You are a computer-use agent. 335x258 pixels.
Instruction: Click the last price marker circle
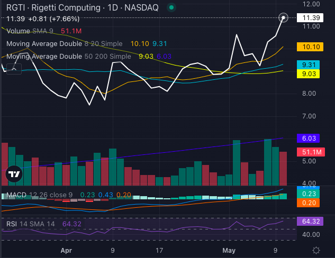coord(283,18)
